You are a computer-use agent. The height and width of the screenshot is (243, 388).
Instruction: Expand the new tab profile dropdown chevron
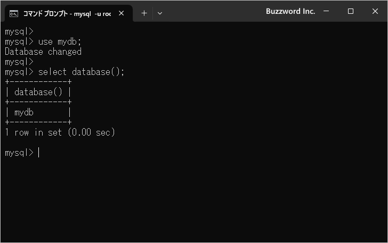tap(160, 13)
